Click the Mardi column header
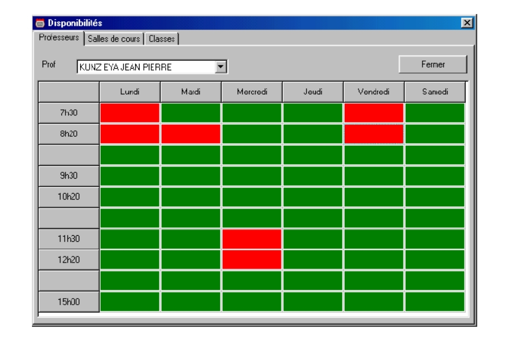The image size is (512, 341). pyautogui.click(x=191, y=92)
